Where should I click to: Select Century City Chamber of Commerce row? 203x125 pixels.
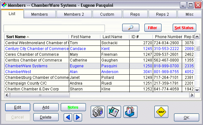pos(99,49)
